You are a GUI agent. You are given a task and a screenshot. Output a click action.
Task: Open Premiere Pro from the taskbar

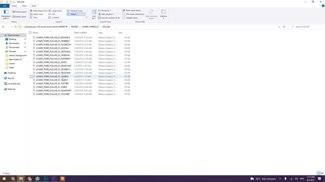(54, 178)
